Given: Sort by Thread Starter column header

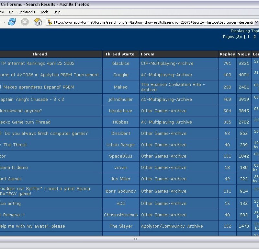Looking at the screenshot, I should [x=121, y=54].
